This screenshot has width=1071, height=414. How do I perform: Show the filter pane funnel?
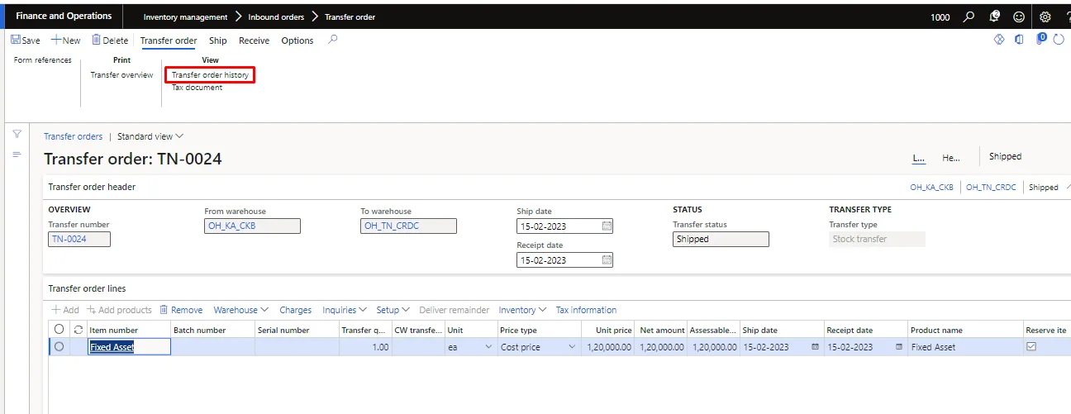pos(17,134)
